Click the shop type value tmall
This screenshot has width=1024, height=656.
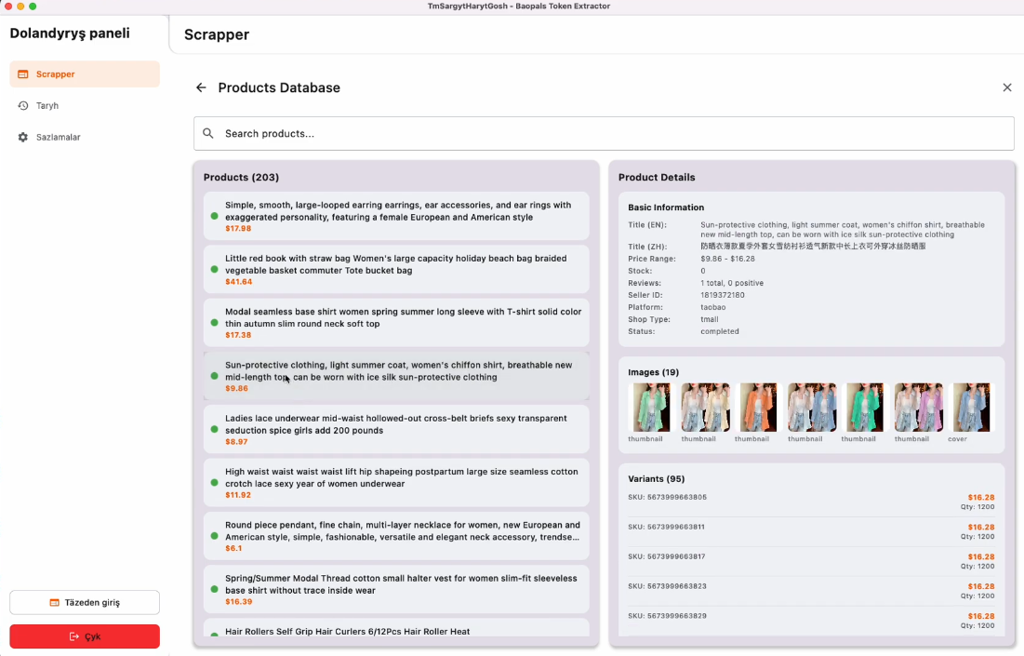coord(710,319)
